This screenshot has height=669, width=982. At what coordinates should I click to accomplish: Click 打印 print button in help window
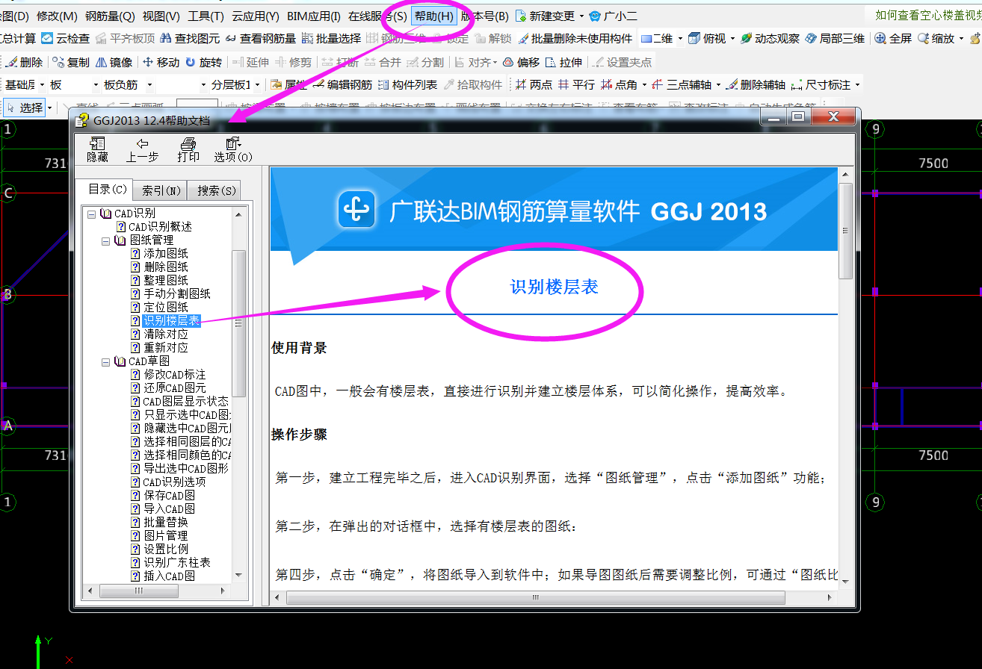click(x=188, y=149)
